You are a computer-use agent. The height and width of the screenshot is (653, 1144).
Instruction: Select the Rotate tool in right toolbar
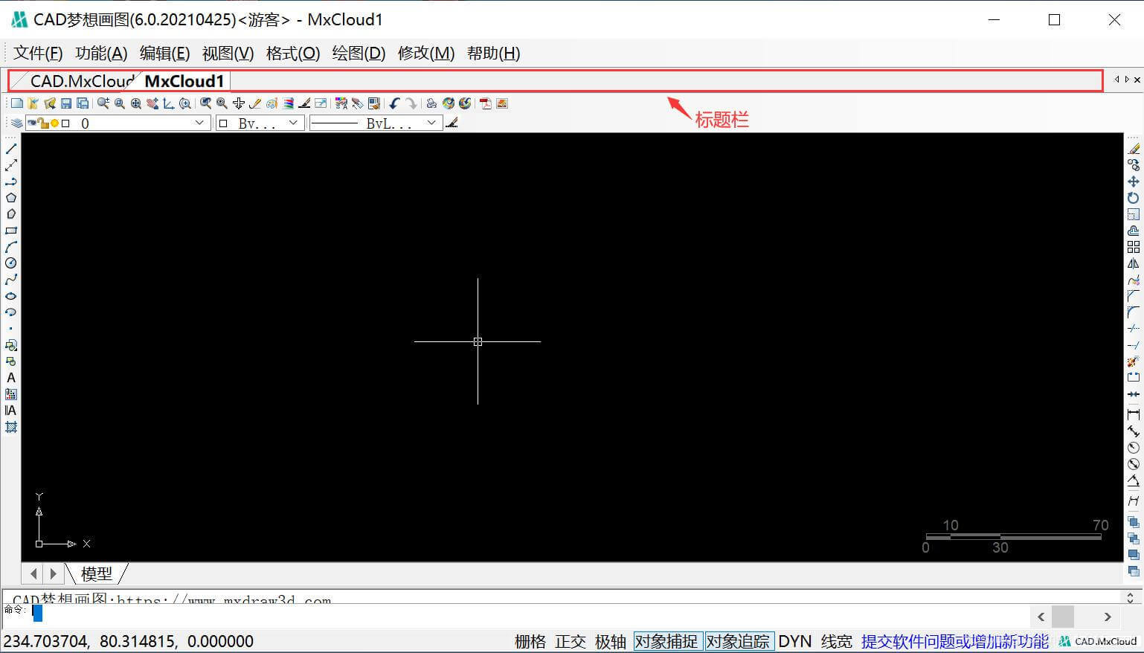[1133, 198]
